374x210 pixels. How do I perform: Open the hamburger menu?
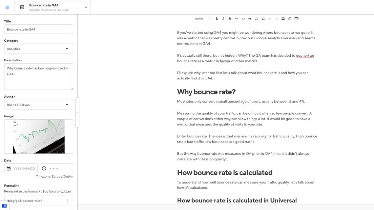coord(8,7)
